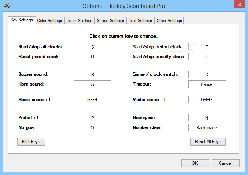Change the Start/stop all clocks key S

[x=92, y=47]
